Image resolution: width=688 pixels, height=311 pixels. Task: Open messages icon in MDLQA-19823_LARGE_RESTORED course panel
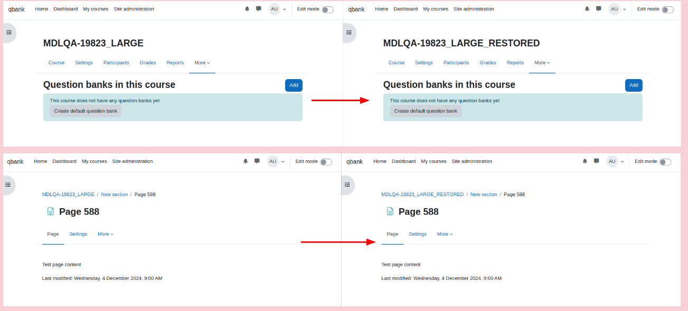tap(599, 9)
